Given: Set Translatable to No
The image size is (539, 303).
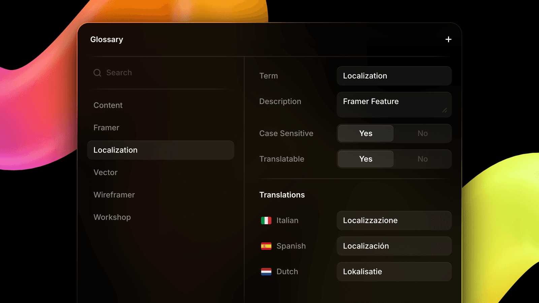Looking at the screenshot, I should point(422,159).
